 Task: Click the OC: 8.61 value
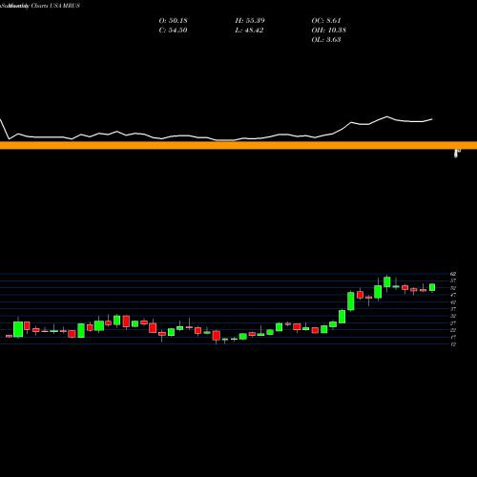pos(326,21)
